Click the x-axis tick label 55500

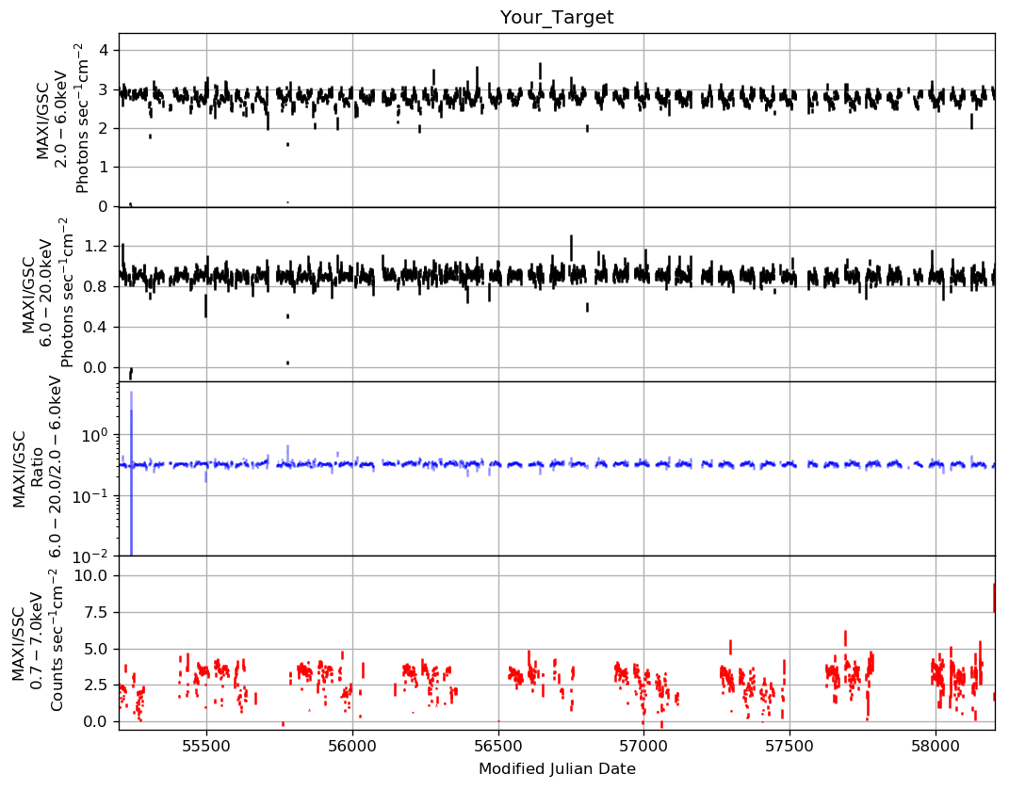pyautogui.click(x=206, y=747)
